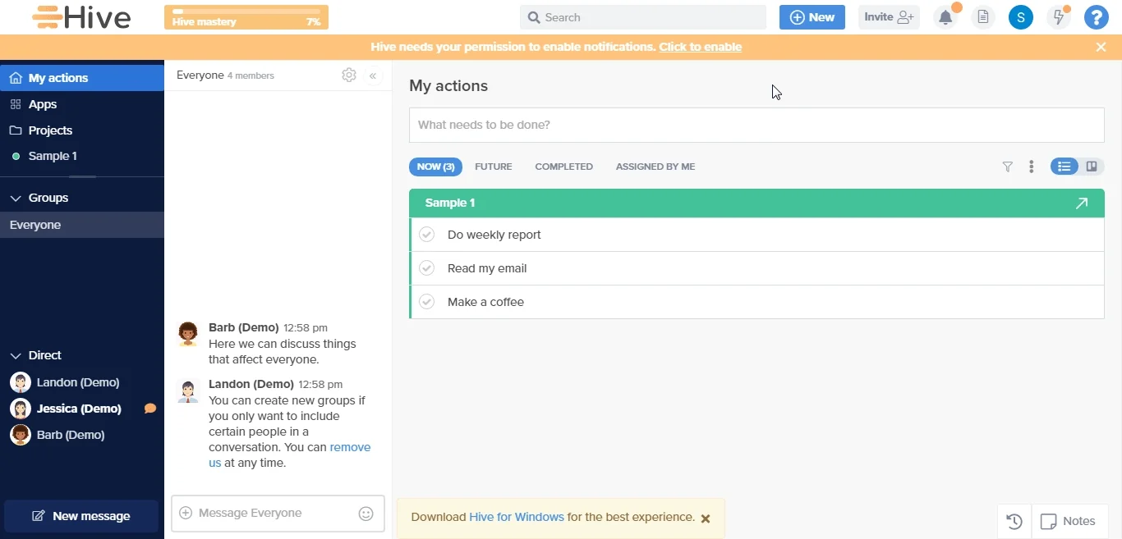The image size is (1122, 539).
Task: Dismiss the Download Hive for Windows notice
Action: click(x=706, y=518)
